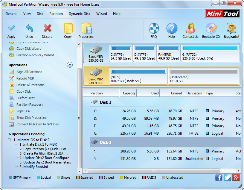Select the 240.00 GB Basic MBR disk icon
Image resolution: width=244 pixels, height=190 pixels.
(x=96, y=73)
